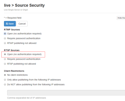Click the Live Single Server or Origin subtitle
Image resolution: width=125 pixels, height=101 pixels.
tap(16, 10)
